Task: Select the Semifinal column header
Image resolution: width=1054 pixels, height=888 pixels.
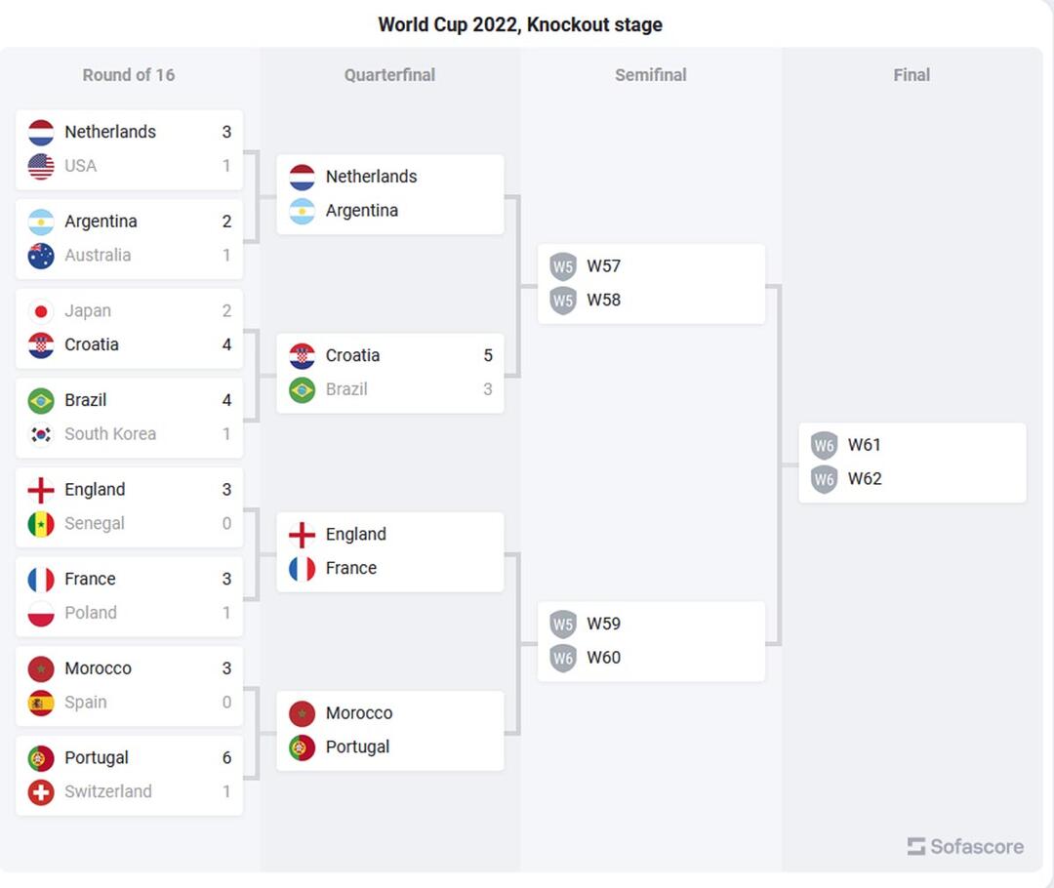Action: (x=651, y=75)
